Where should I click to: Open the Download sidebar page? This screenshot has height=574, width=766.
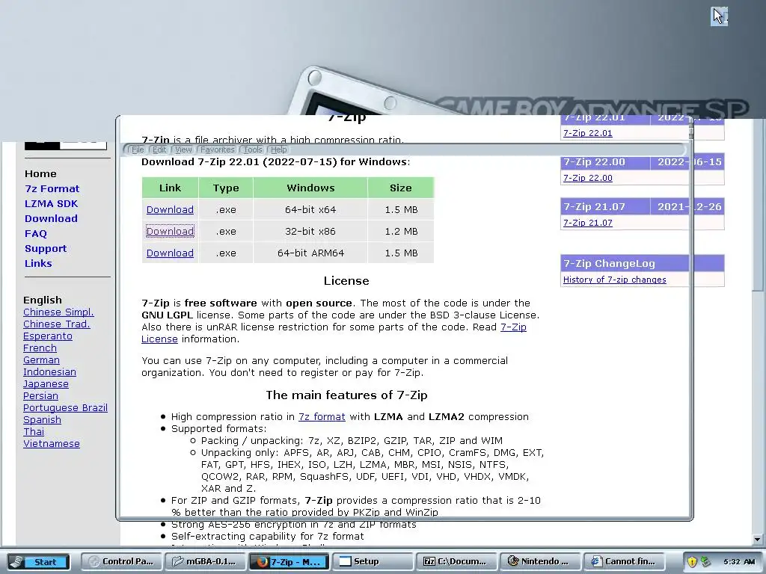(x=52, y=219)
